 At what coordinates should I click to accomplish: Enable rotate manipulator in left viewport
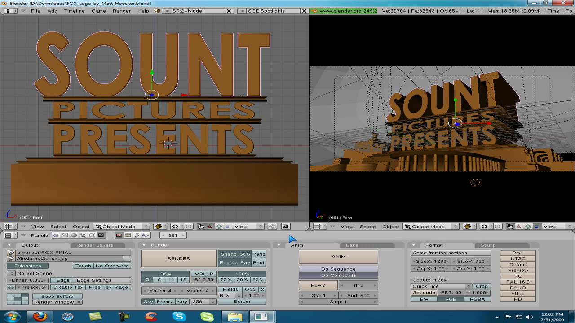tap(219, 227)
